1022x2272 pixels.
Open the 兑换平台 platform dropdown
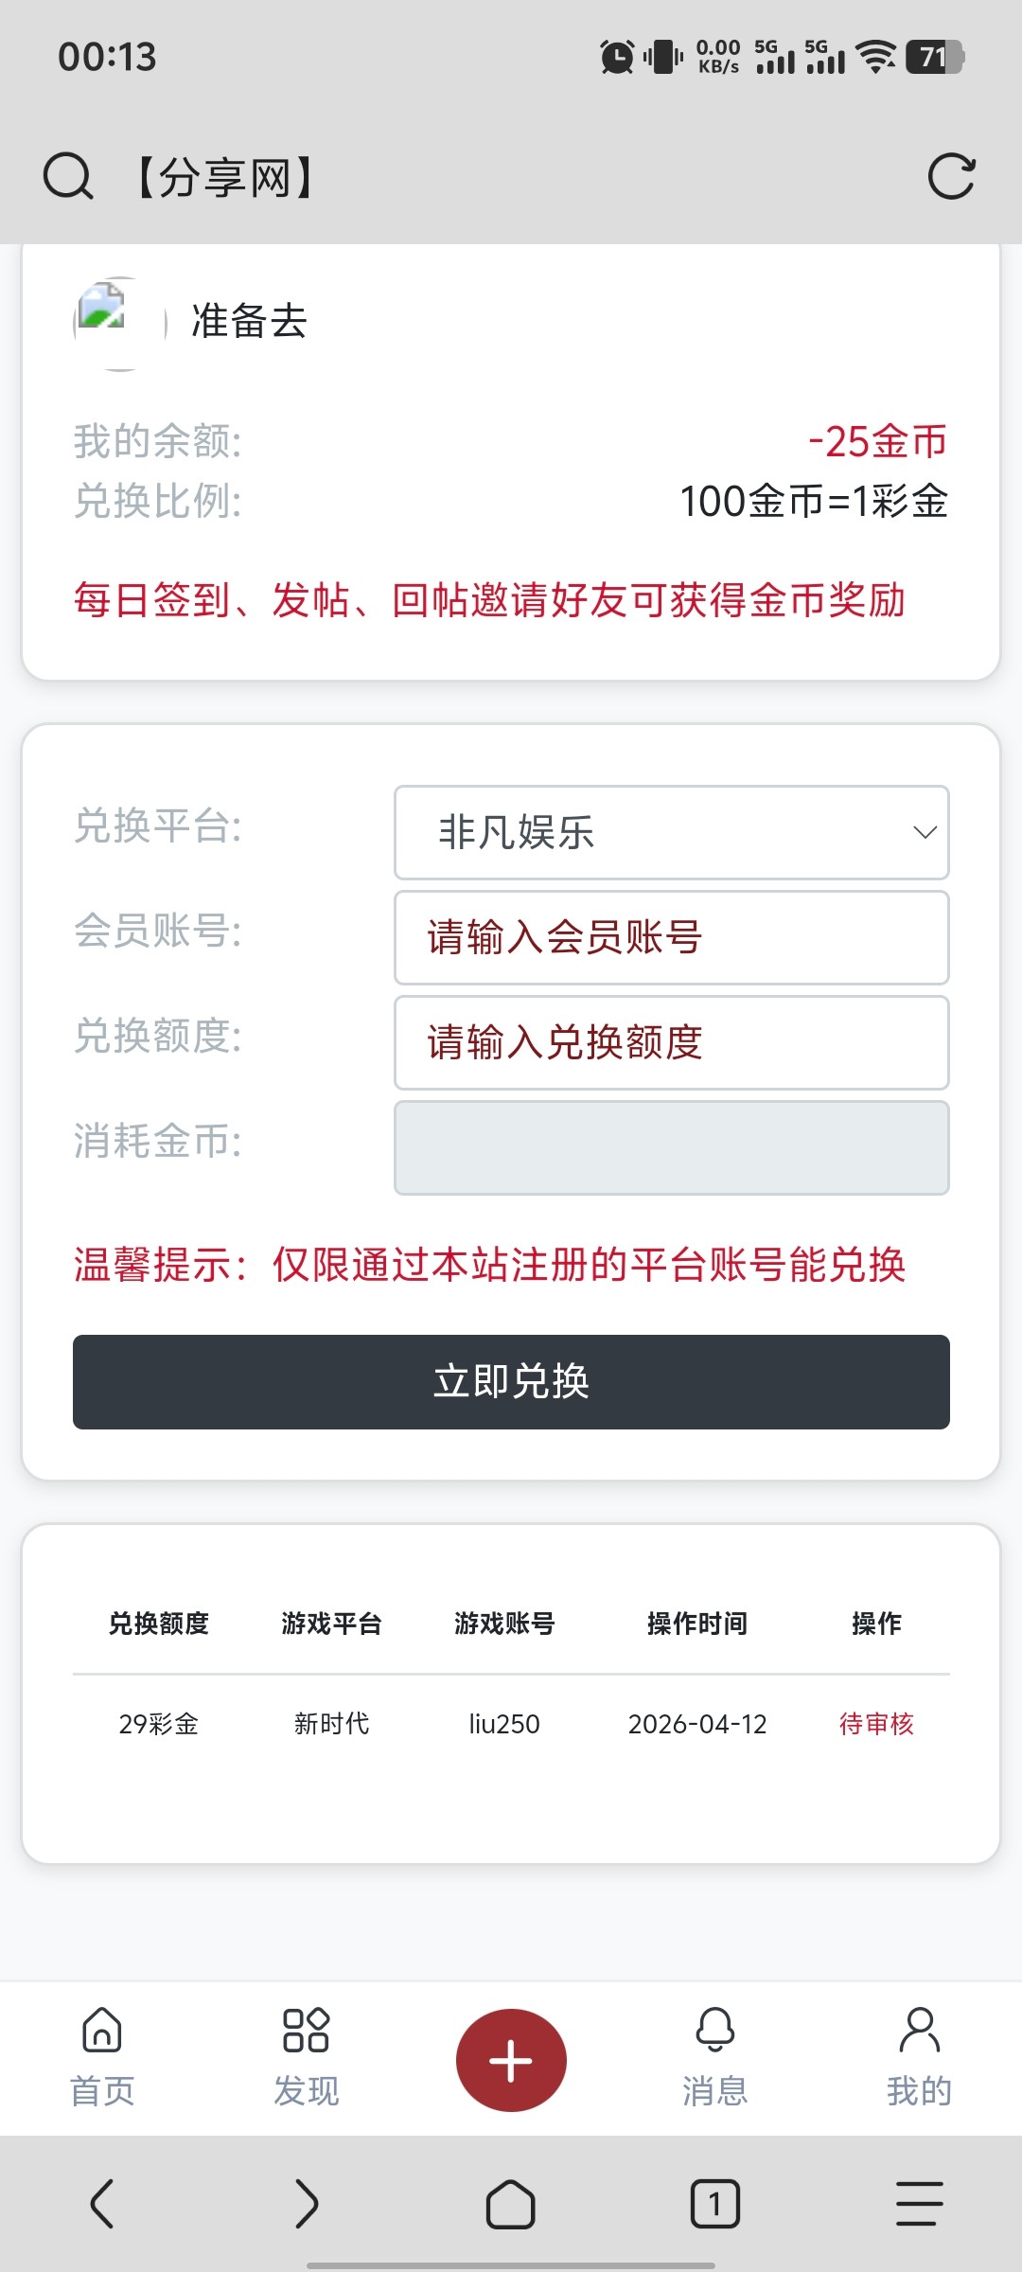(671, 832)
